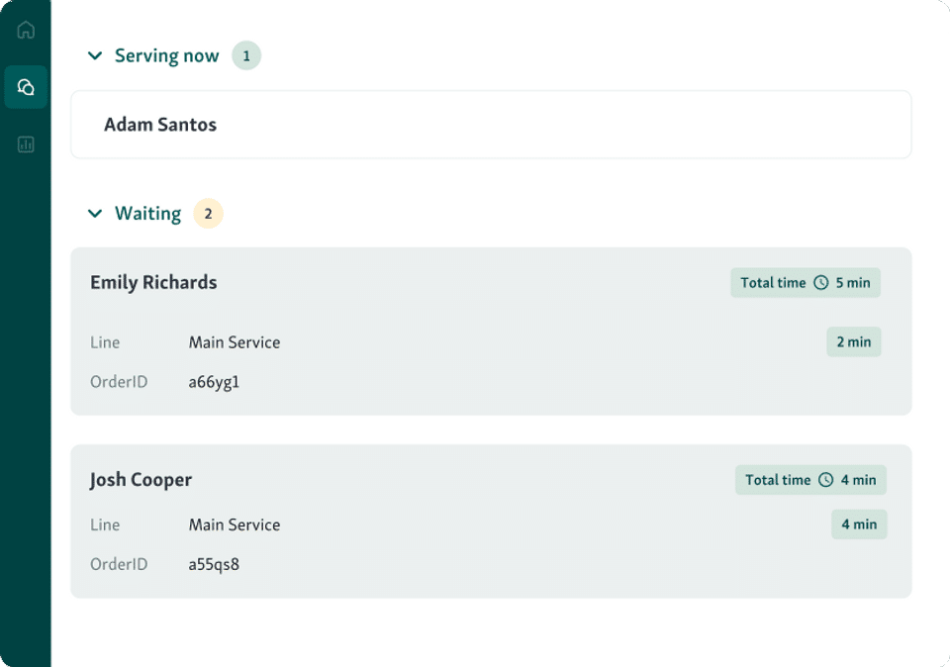Open Adam Santos visitor card
Viewport: 950px width, 667px height.
[x=490, y=125]
